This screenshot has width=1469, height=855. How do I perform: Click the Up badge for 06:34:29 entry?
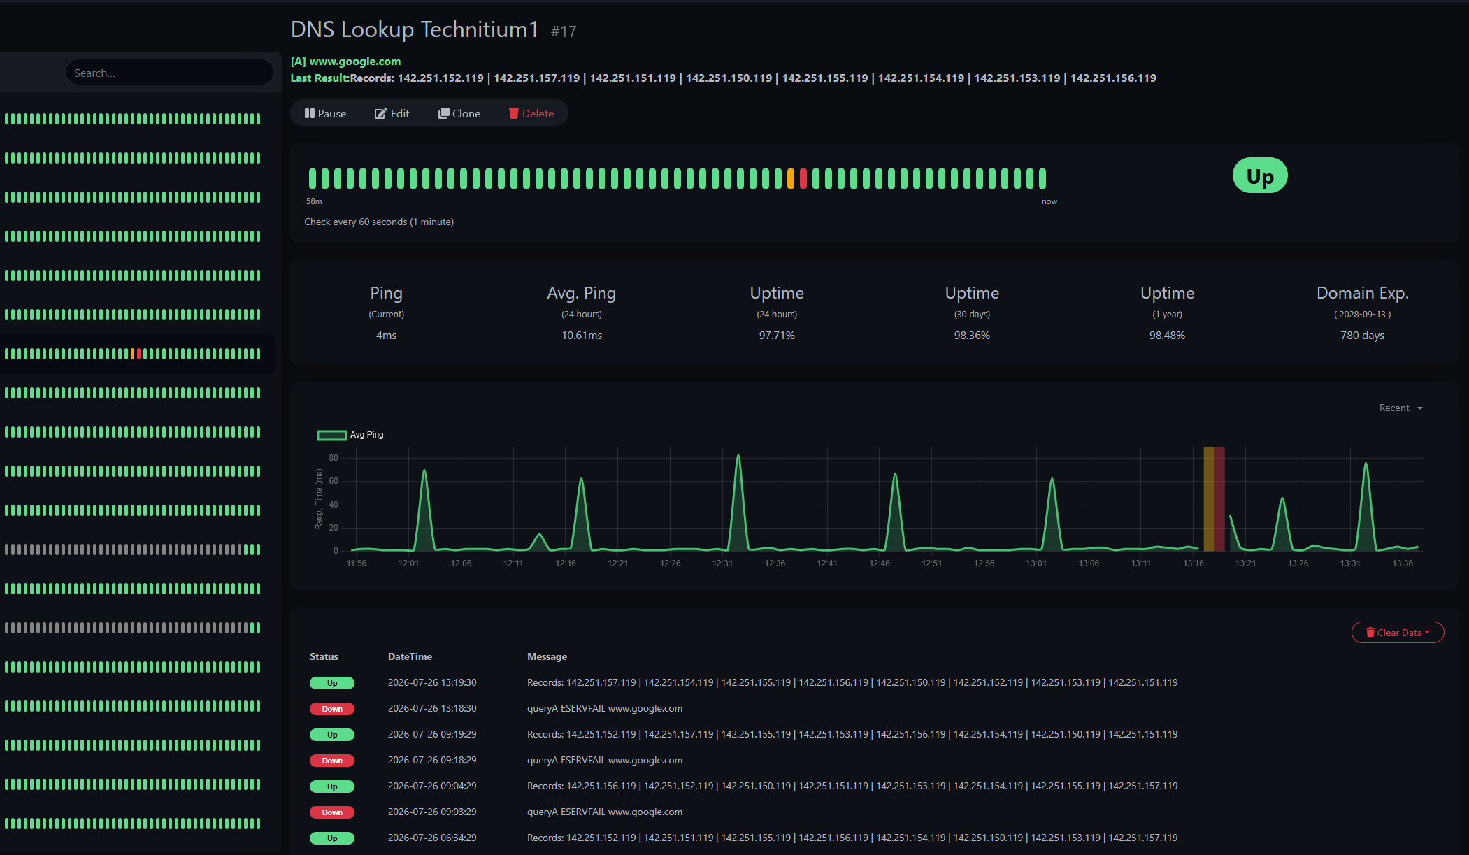332,838
